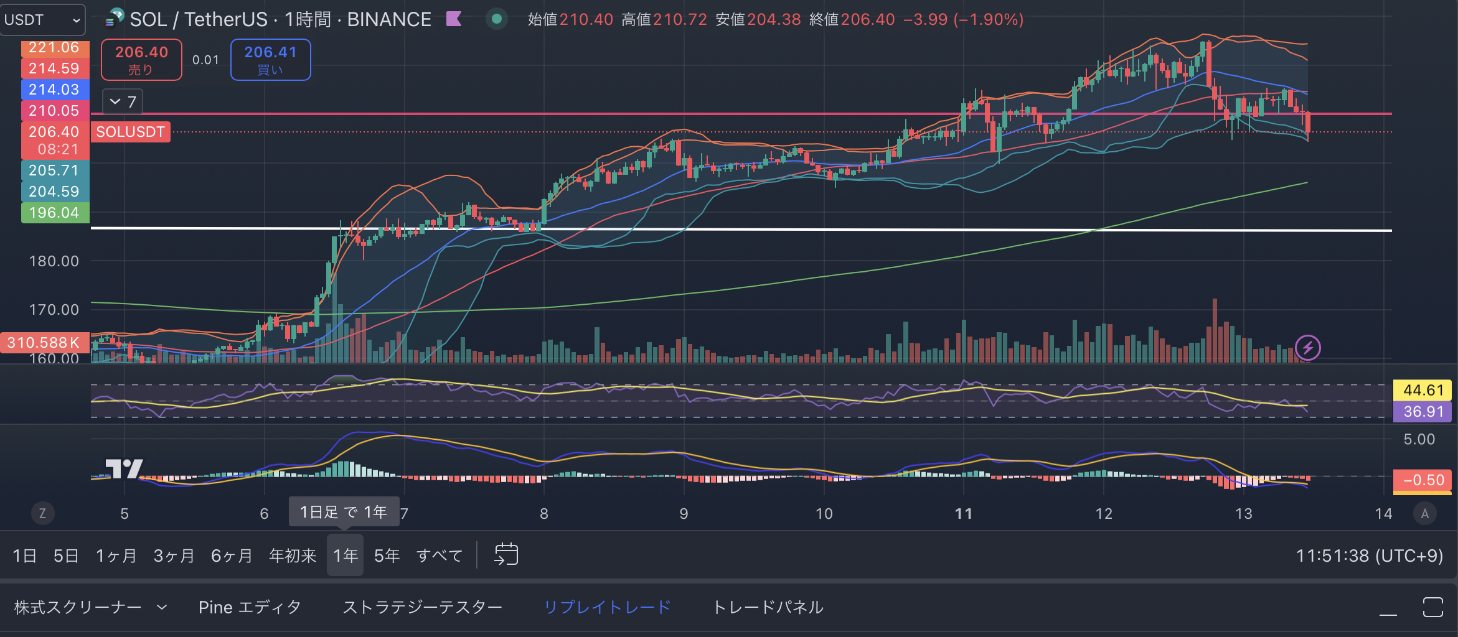Select the 1年 time range

(346, 556)
